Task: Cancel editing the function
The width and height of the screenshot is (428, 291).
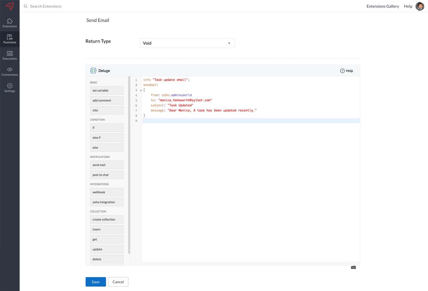Action: click(x=118, y=282)
